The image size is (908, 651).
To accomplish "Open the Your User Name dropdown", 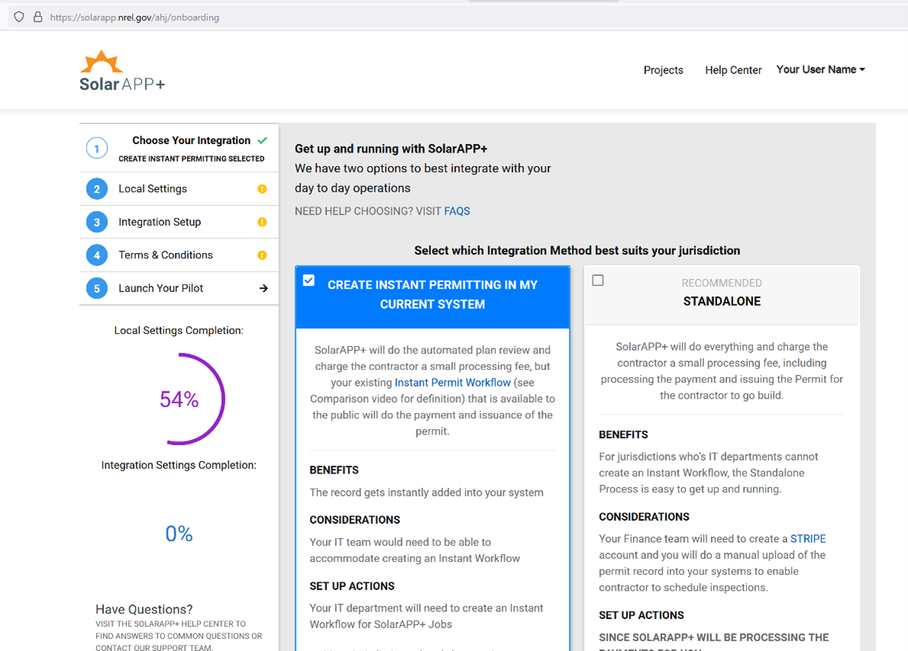I will pyautogui.click(x=820, y=69).
